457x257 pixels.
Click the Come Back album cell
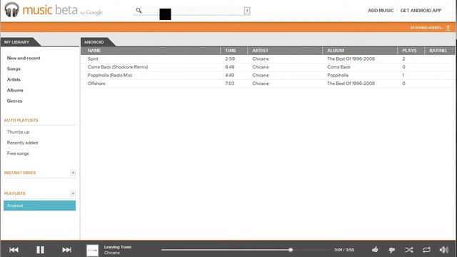(339, 67)
